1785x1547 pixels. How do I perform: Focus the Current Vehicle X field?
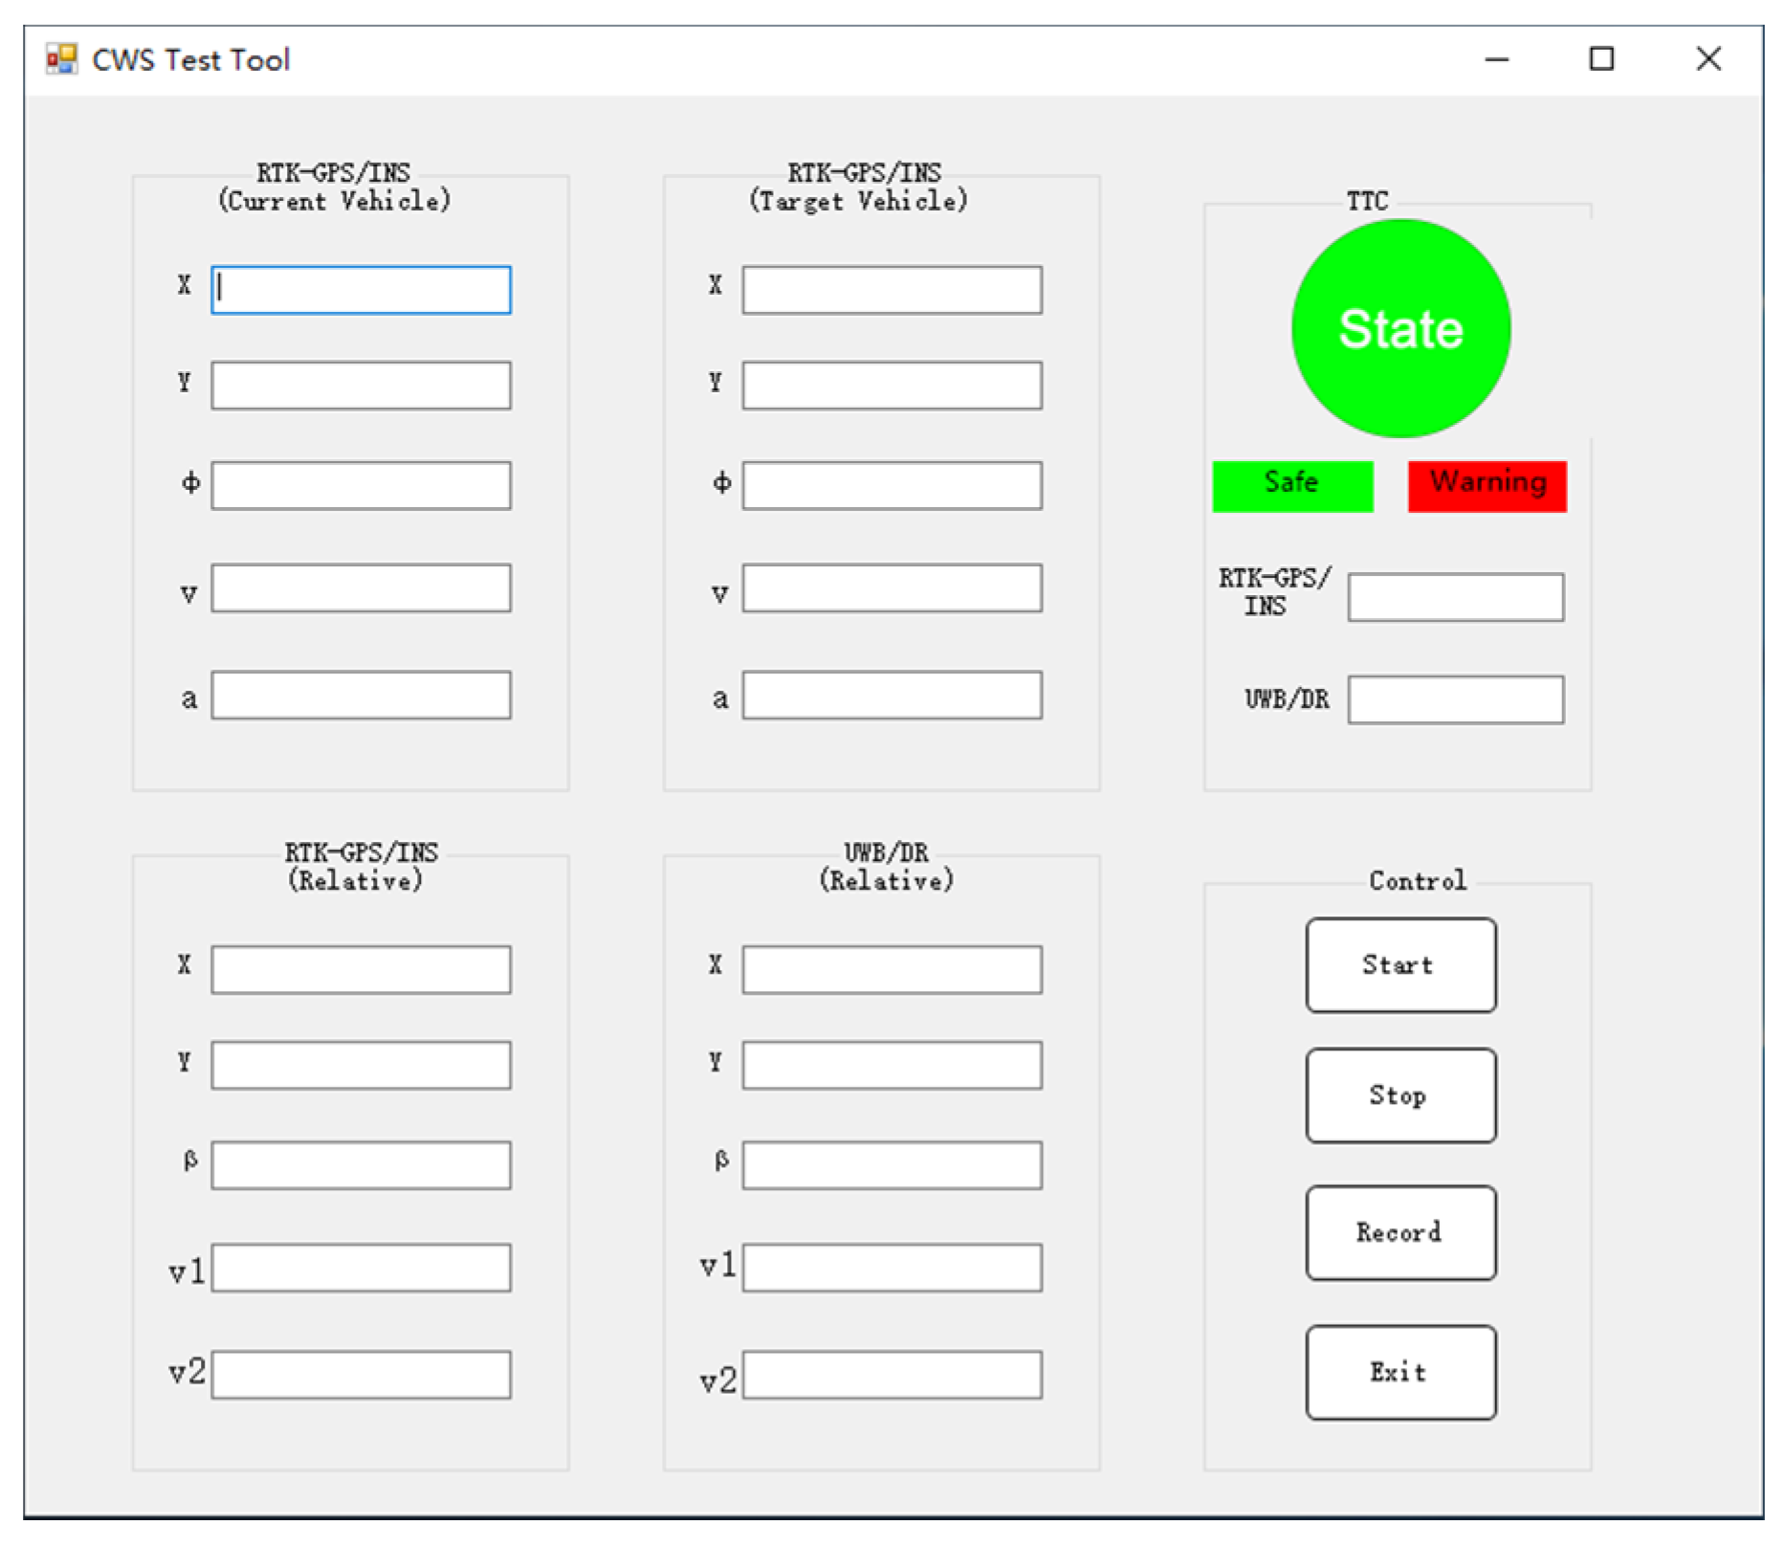click(361, 290)
